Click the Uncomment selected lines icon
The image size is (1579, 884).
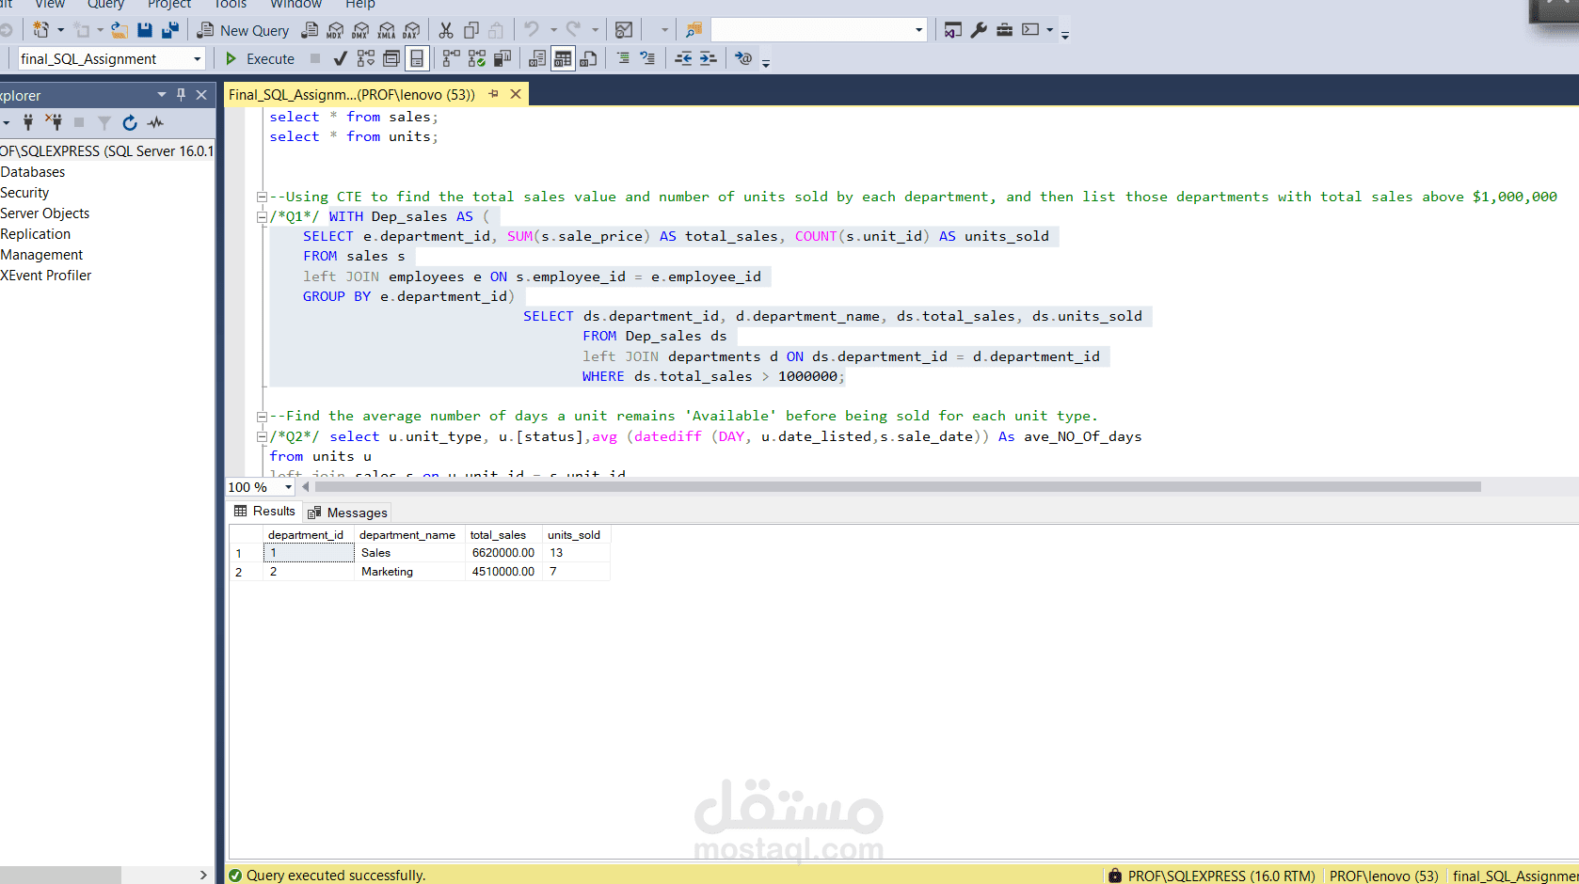647,58
